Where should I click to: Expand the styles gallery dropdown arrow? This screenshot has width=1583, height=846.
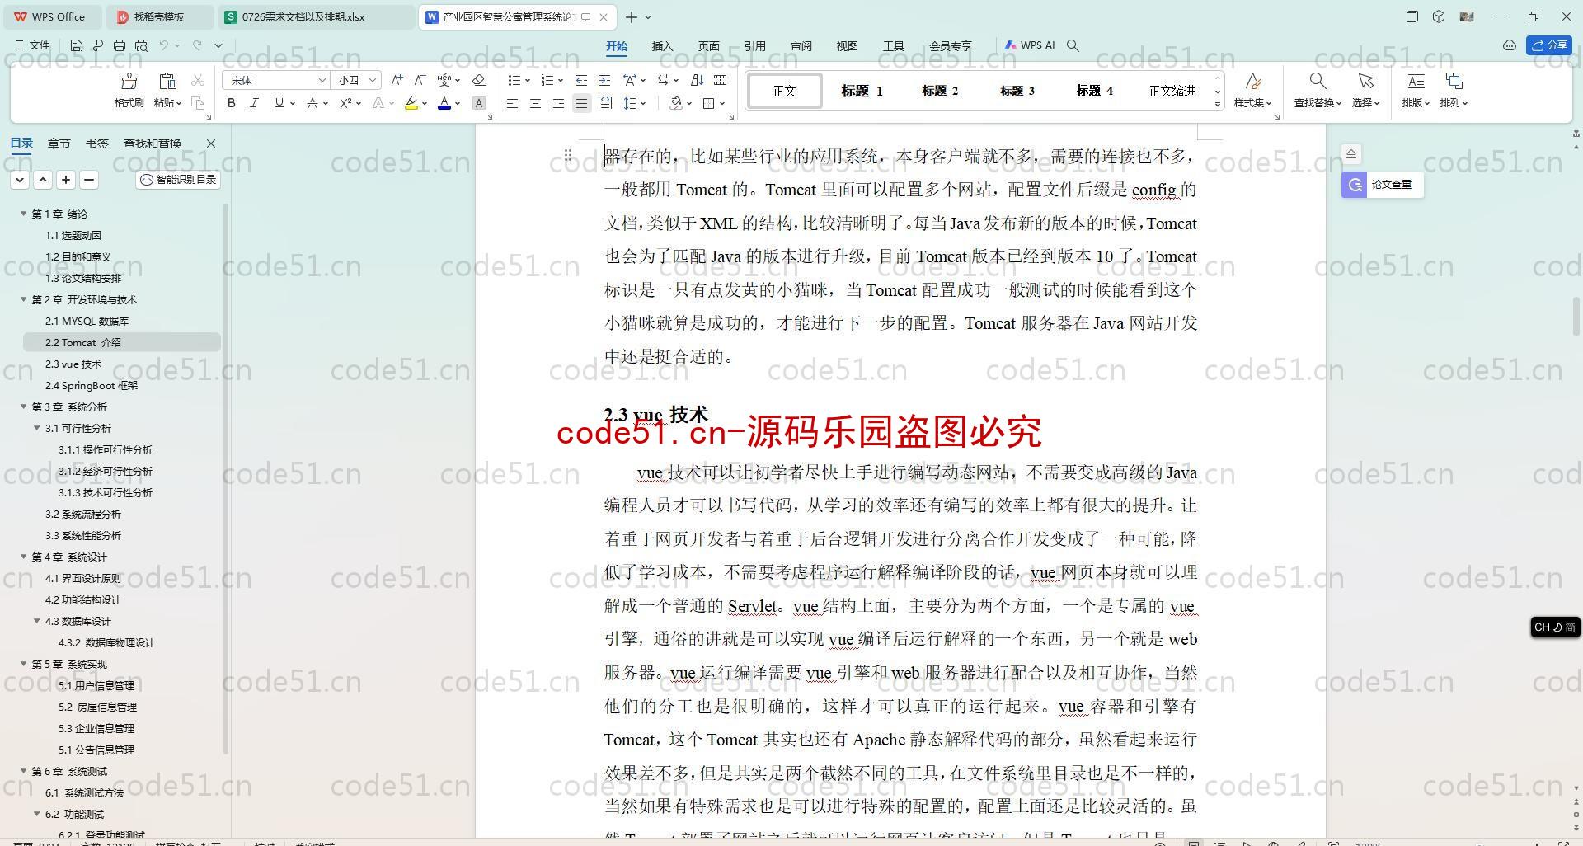[x=1218, y=104]
